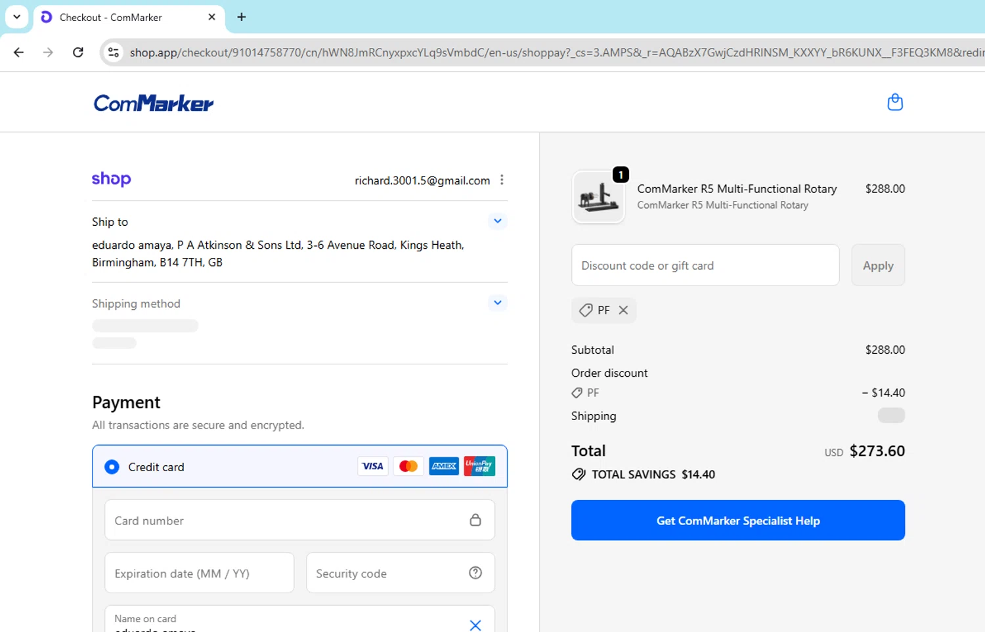The width and height of the screenshot is (985, 632).
Task: Click the Subtotal $288.00 value
Action: click(885, 350)
